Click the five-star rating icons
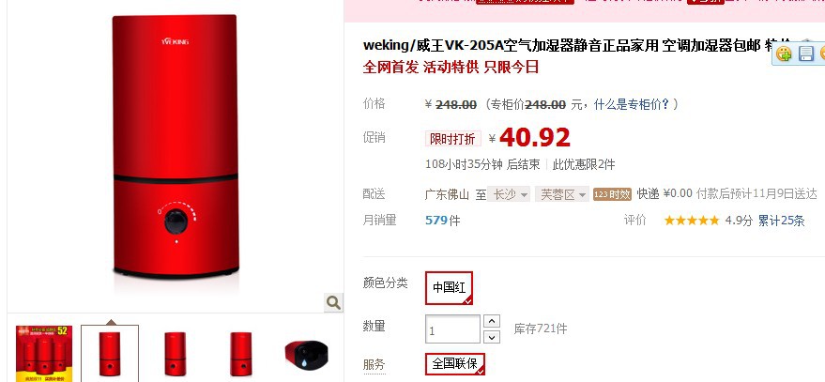825x382 pixels. pos(692,221)
